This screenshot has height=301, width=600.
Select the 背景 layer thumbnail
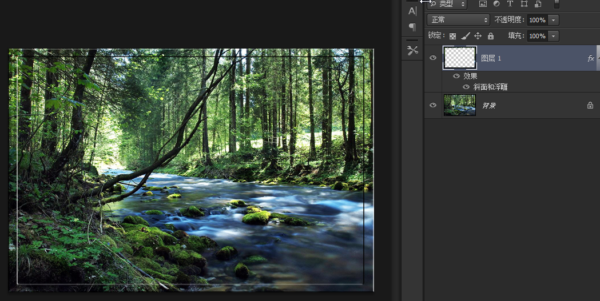(x=459, y=105)
